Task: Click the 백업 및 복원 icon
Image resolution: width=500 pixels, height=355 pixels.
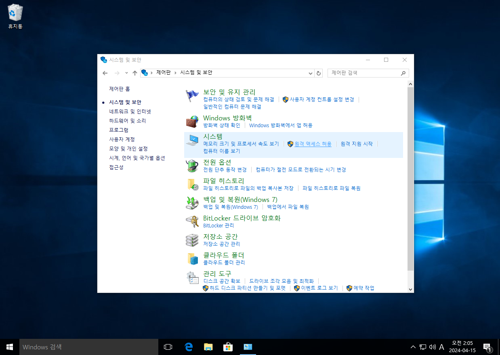Action: coord(192,203)
